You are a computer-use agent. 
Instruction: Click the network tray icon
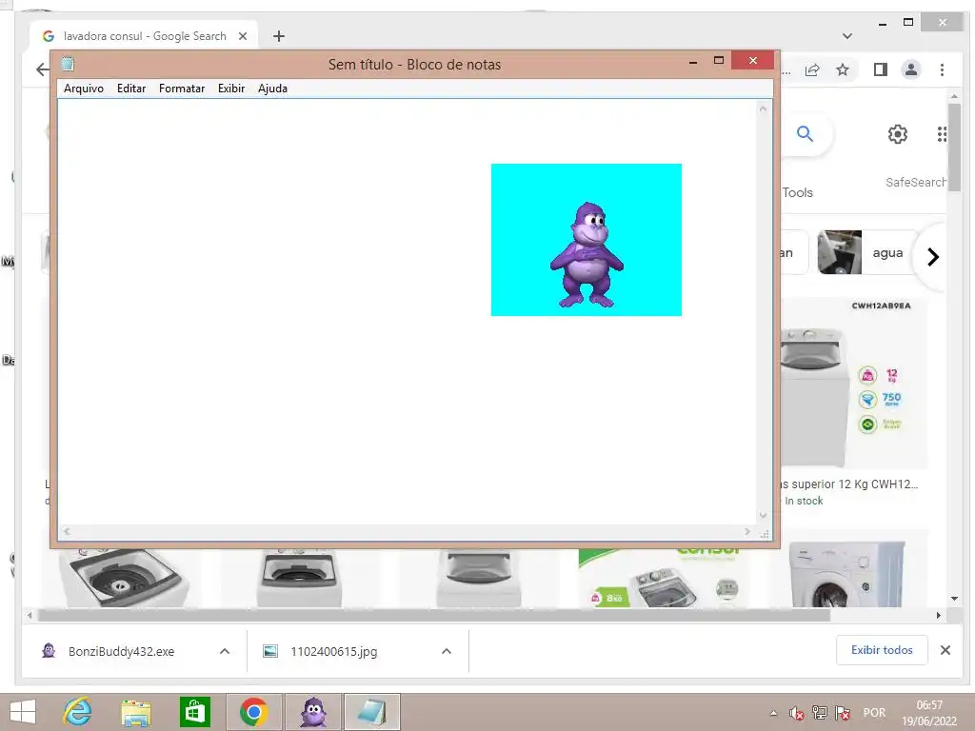tap(820, 713)
